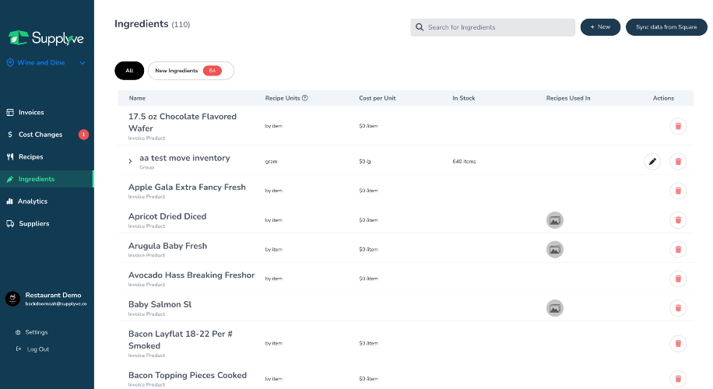Viewport: 713px width, 389px height.
Task: Delete Arugula Baby Fresh
Action: [678, 250]
